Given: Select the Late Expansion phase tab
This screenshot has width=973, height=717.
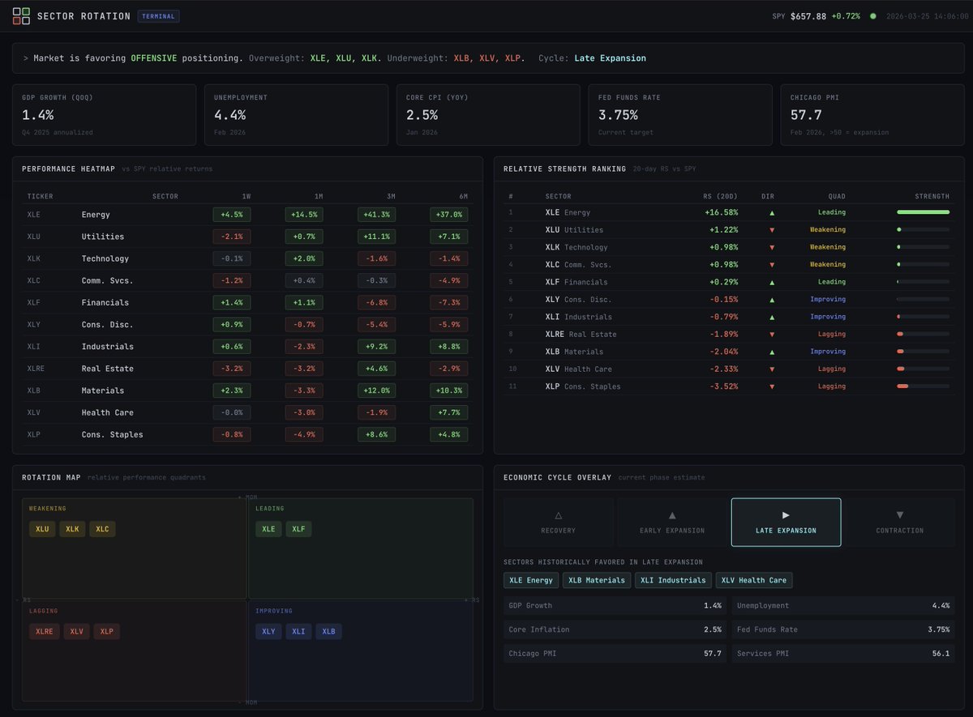Looking at the screenshot, I should 787,523.
